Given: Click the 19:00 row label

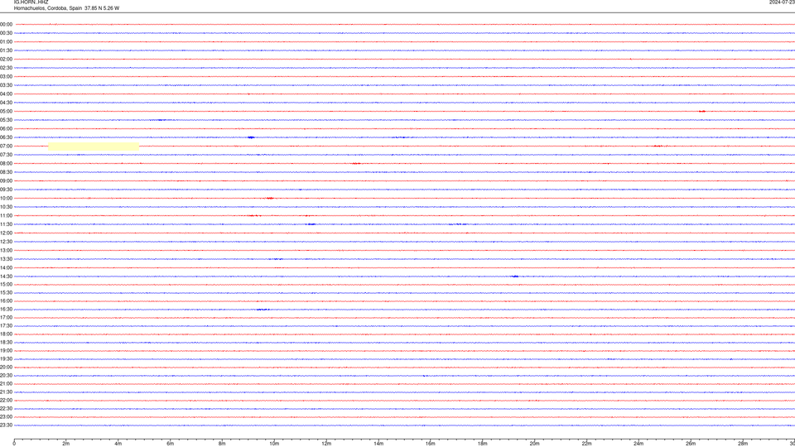Looking at the screenshot, I should (x=6, y=351).
